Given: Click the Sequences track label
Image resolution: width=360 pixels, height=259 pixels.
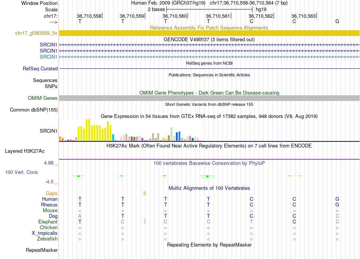Looking at the screenshot, I should tap(45, 81).
